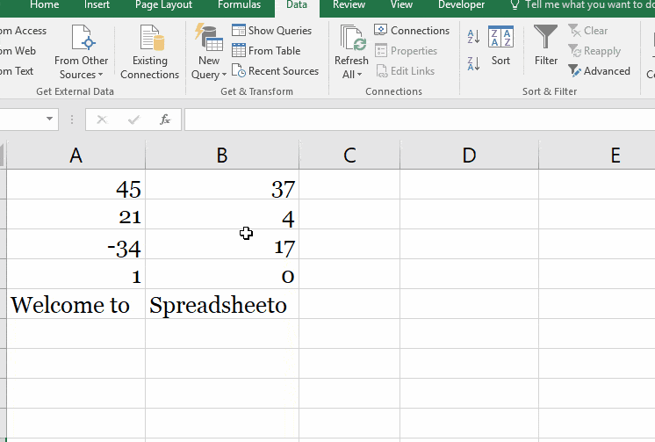Viewport: 655px width, 442px height.
Task: Click the Connections button
Action: click(x=412, y=31)
